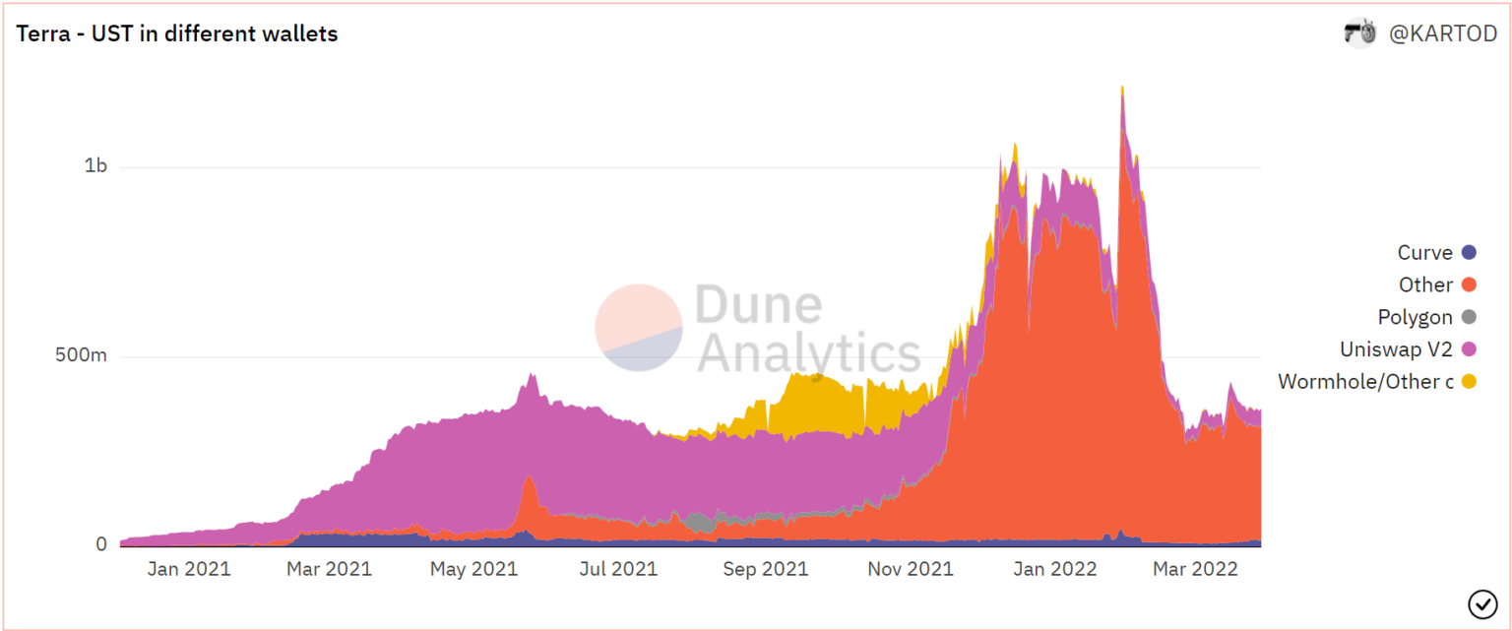This screenshot has width=1512, height=631.
Task: Click the Sep 2021 x-axis label
Action: click(x=765, y=569)
